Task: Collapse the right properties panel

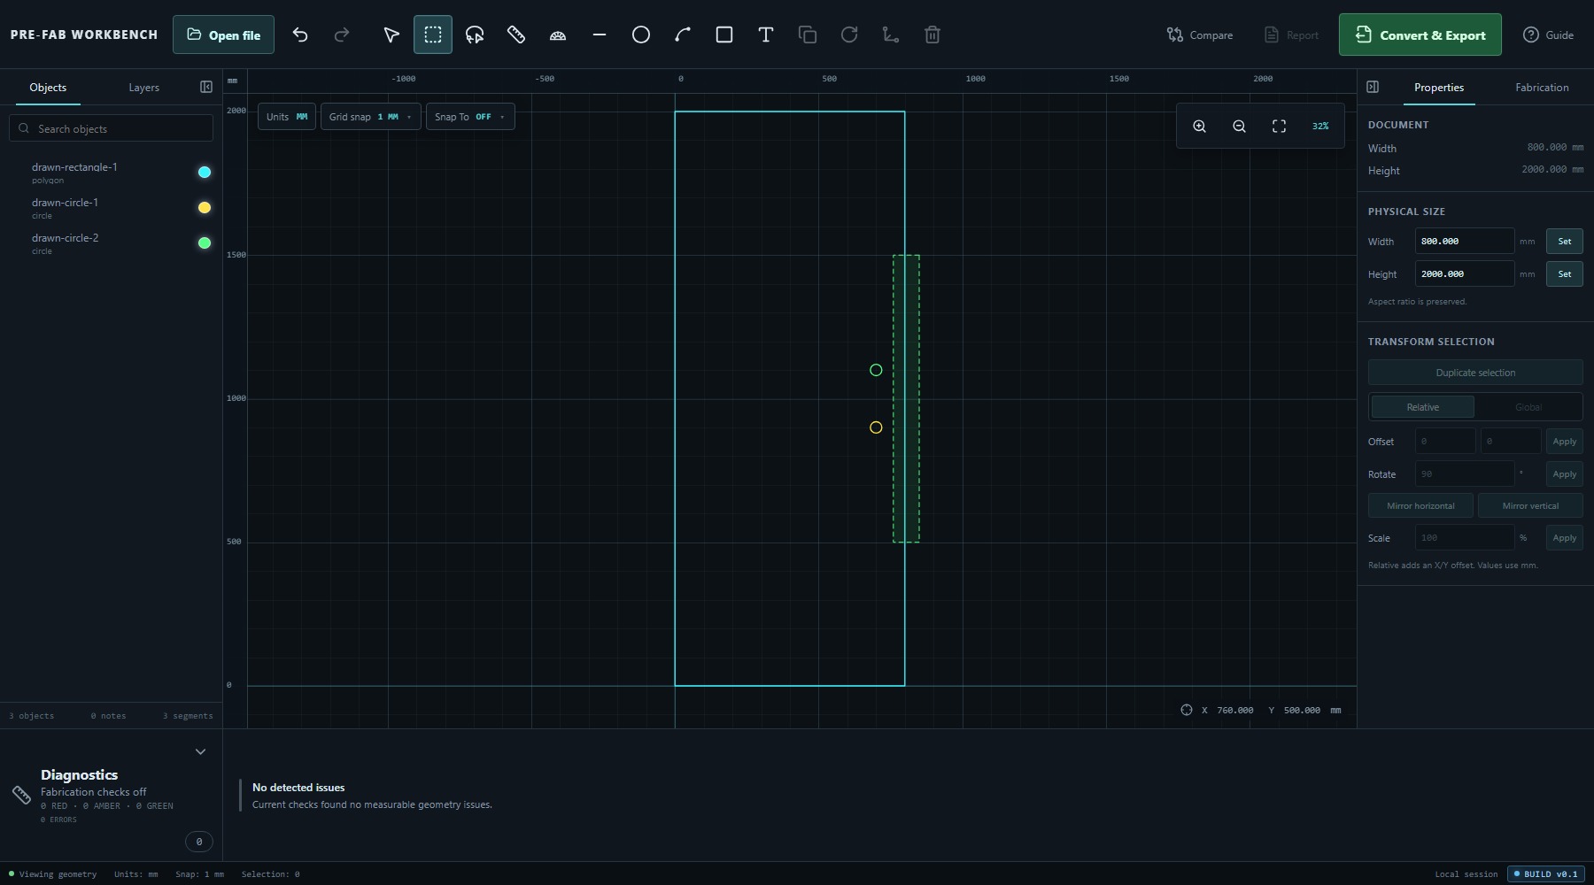Action: pos(1373,87)
